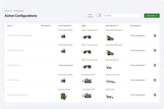
Task: Click the Add Config button
Action: [152, 16]
